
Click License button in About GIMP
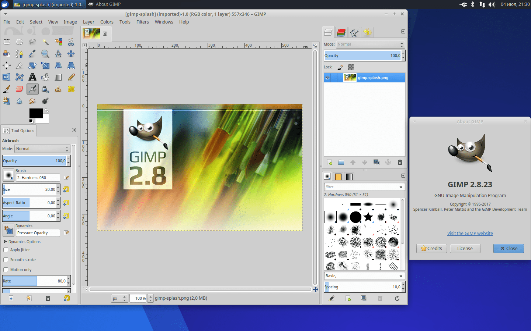pyautogui.click(x=465, y=249)
